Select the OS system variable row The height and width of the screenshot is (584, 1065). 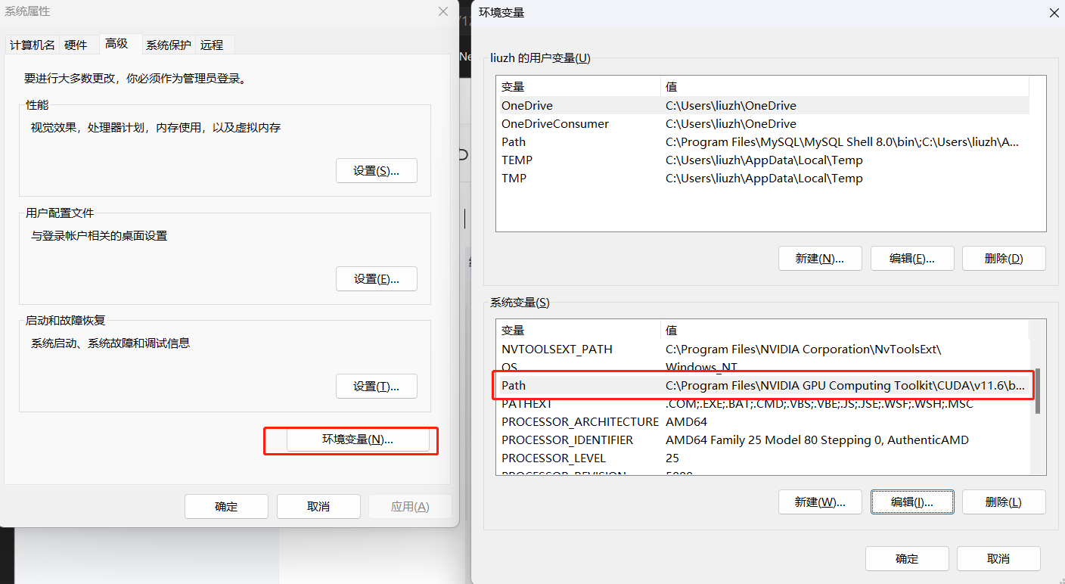762,367
